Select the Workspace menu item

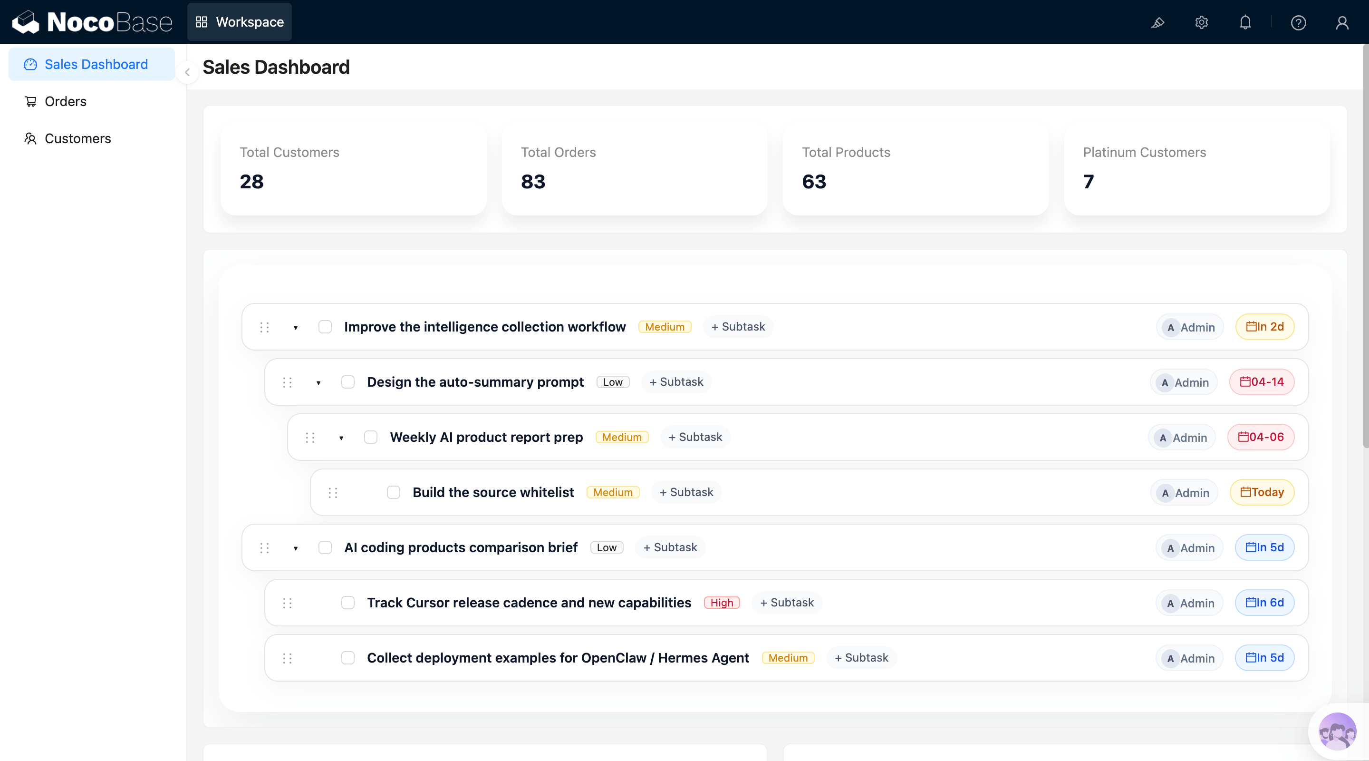[x=239, y=22]
